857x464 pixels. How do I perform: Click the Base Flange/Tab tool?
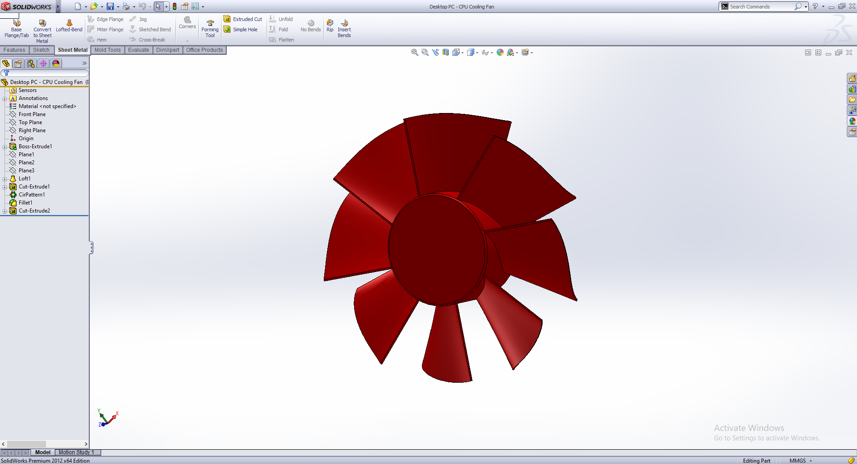click(17, 28)
